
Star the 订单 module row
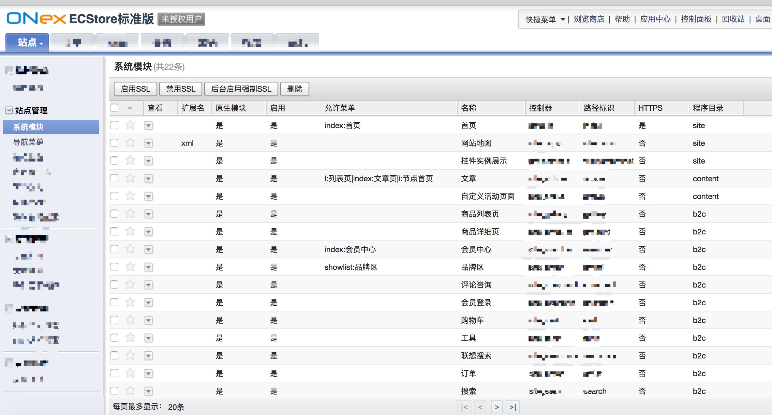coord(130,373)
